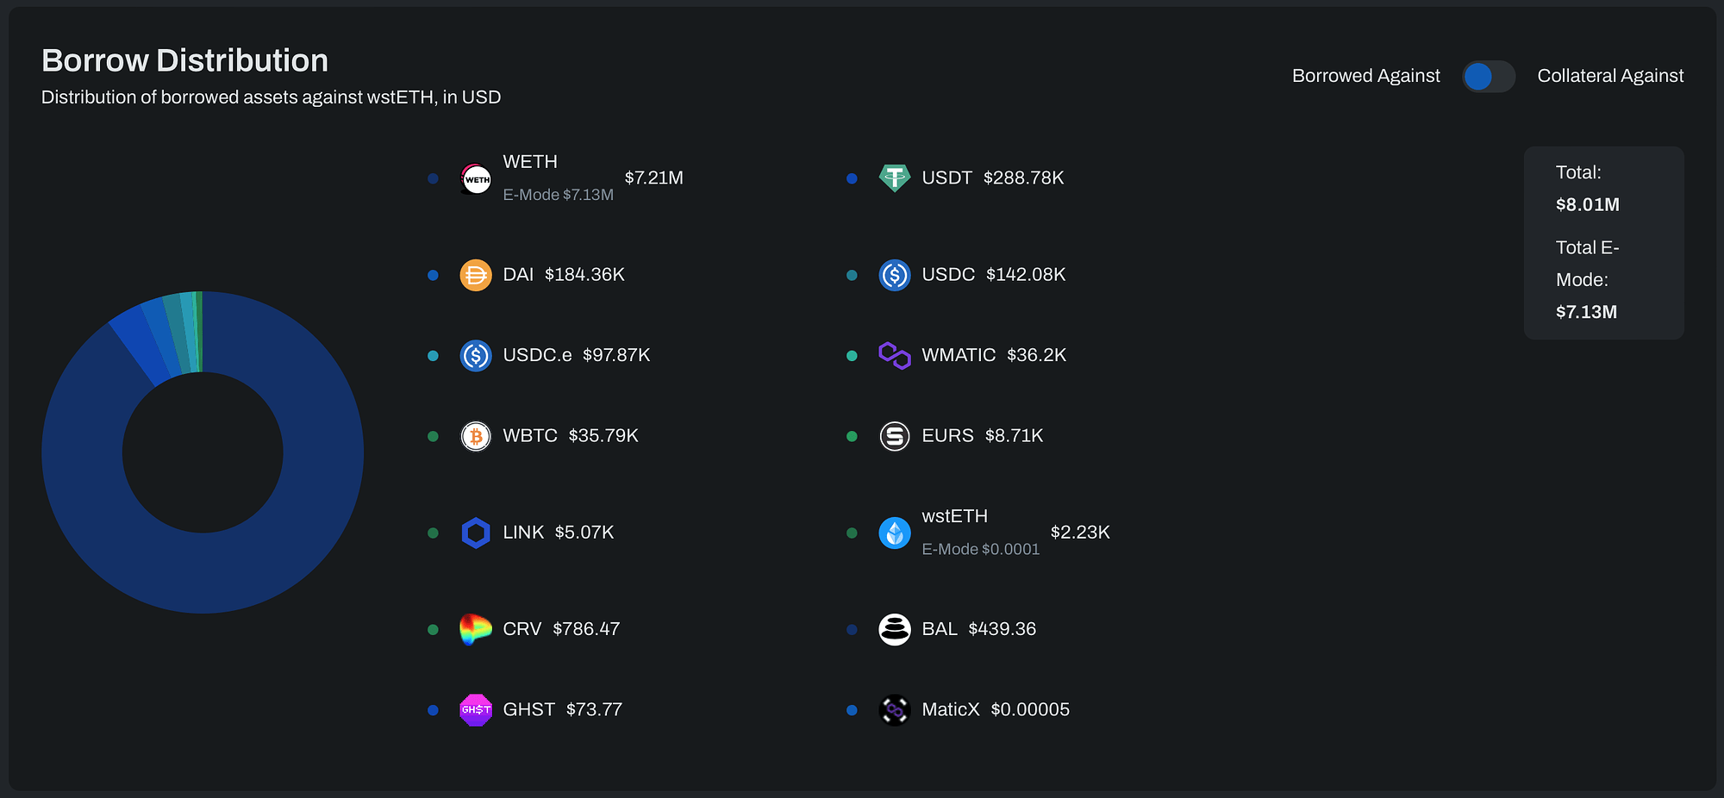Screen dimensions: 1724x798
Task: Select the Borrowed Against label
Action: 1365,77
